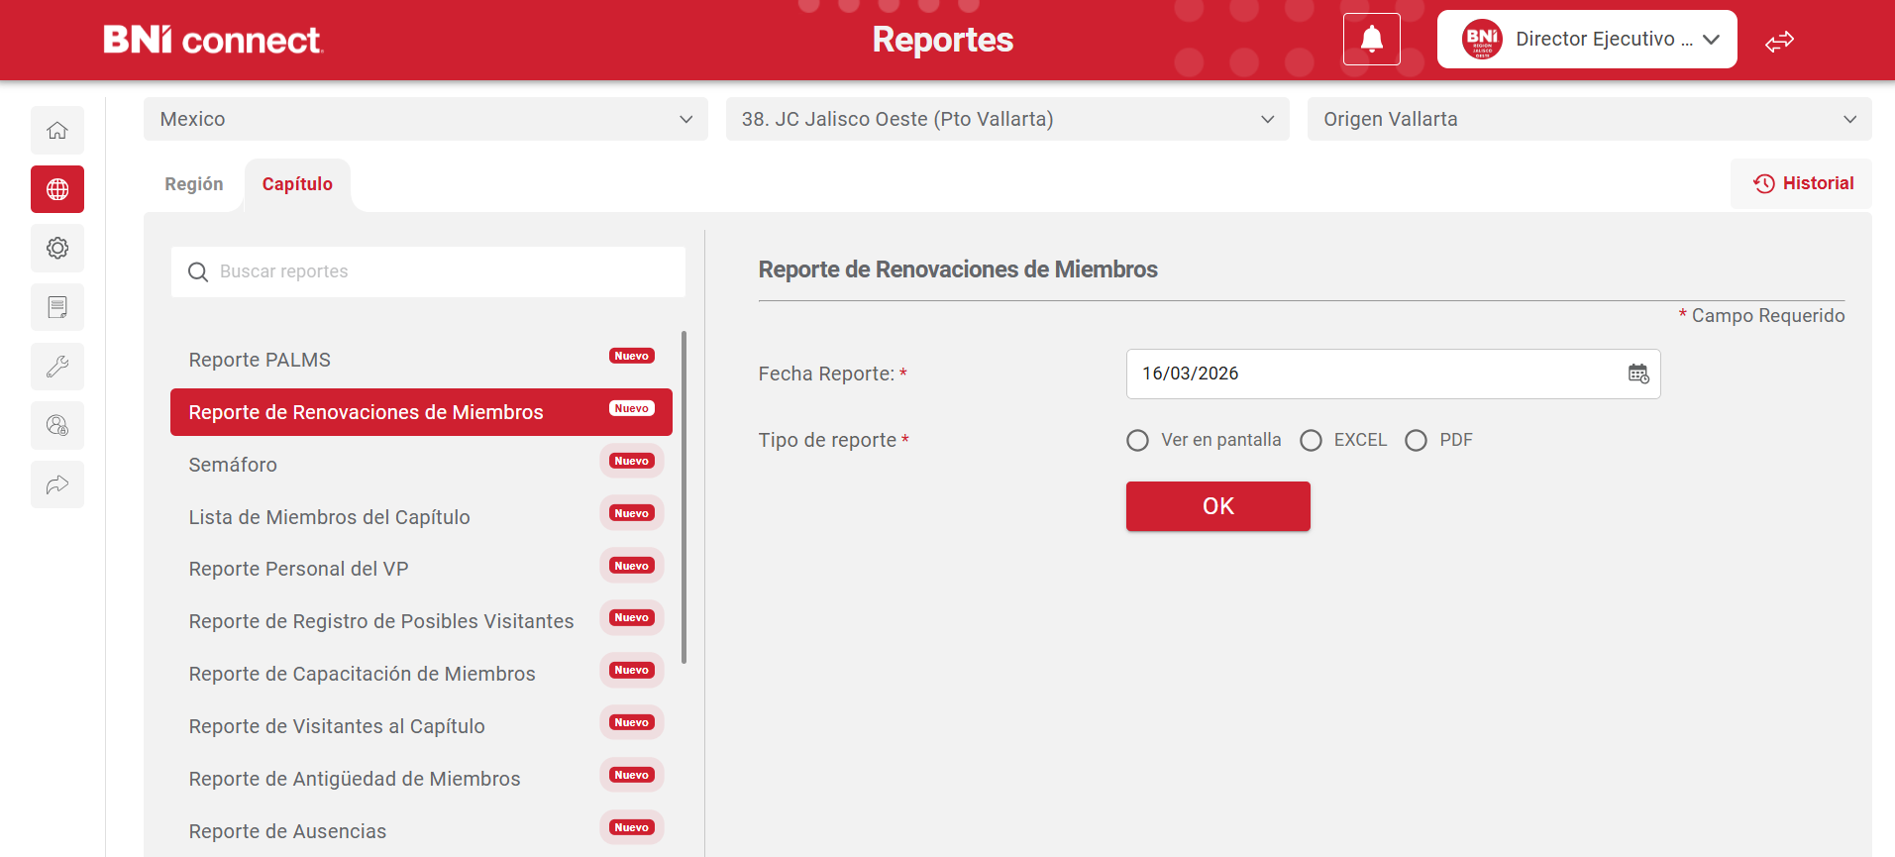Open the Historial link
This screenshot has height=857, width=1895.
tap(1803, 183)
